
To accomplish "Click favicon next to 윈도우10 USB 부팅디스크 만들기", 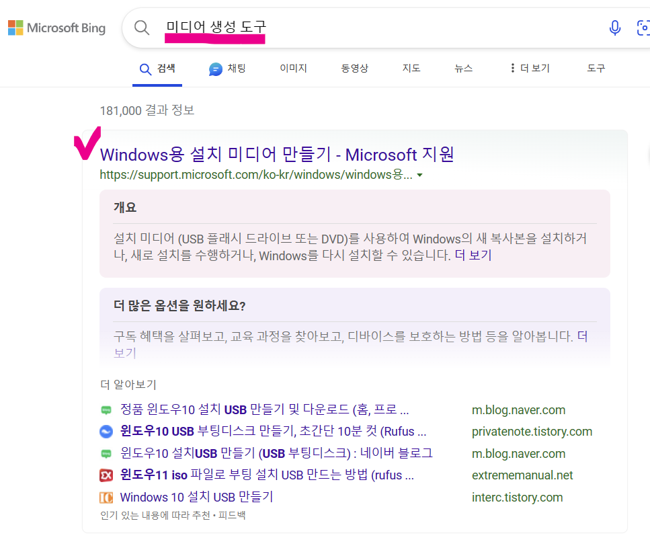I will tap(106, 432).
